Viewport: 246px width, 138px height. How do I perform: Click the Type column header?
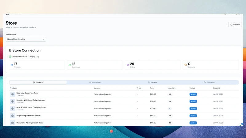[x=139, y=88]
